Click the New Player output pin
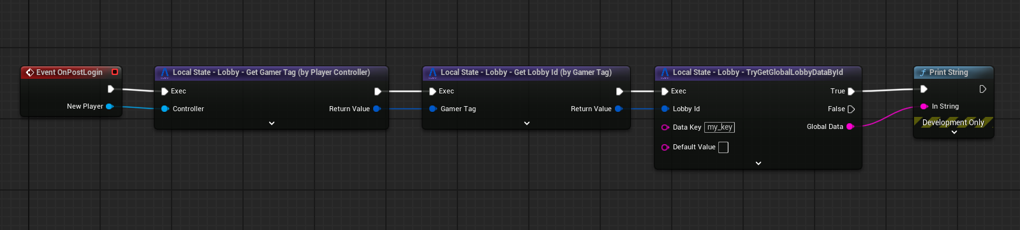The image size is (1020, 230). [110, 106]
